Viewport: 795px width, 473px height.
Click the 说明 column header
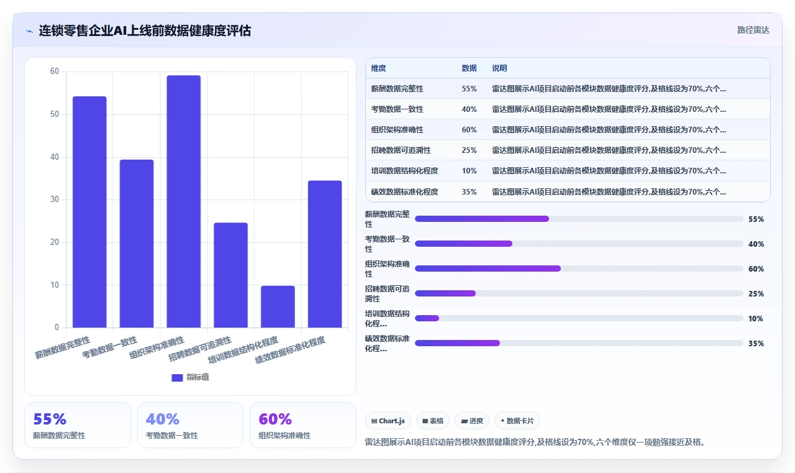499,68
